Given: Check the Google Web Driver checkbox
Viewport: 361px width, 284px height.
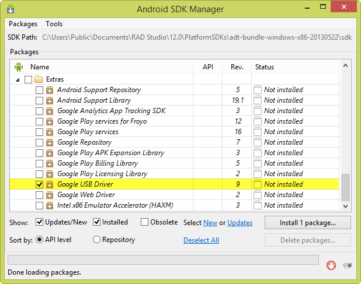Looking at the screenshot, I should click(x=39, y=195).
